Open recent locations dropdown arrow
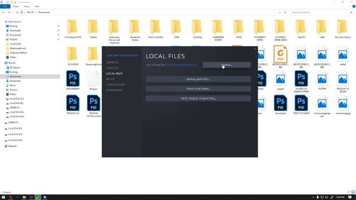The height and width of the screenshot is (200, 356). (x=13, y=12)
